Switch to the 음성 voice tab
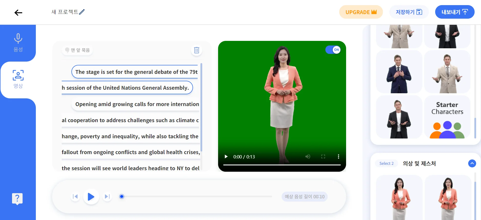 click(18, 43)
